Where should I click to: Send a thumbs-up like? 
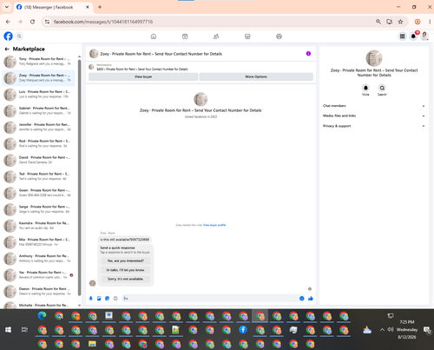(311, 299)
